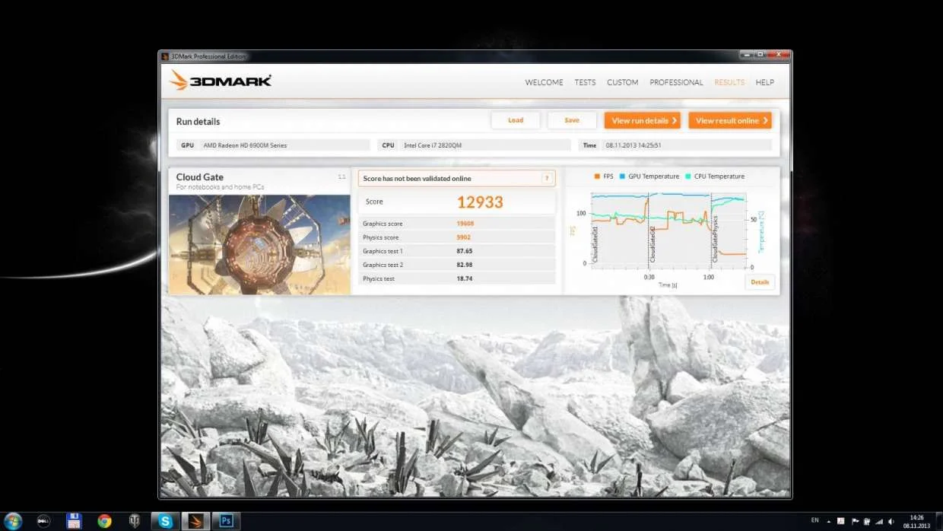Screen dimensions: 943x531
Task: Open graph Details button
Action: pyautogui.click(x=760, y=281)
